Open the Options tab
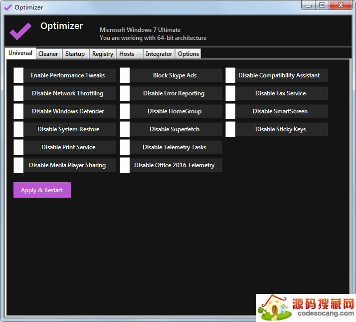This screenshot has width=356, height=322. tap(188, 54)
